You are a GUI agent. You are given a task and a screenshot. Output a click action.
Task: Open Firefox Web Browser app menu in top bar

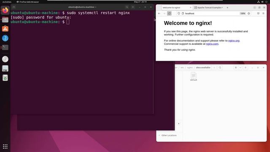pos(28,2)
